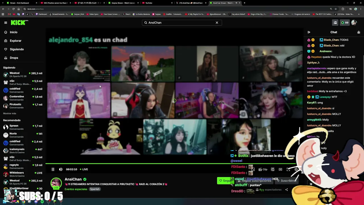Open the recommended channel rageylo
The height and width of the screenshot is (205, 364).
pos(23,166)
